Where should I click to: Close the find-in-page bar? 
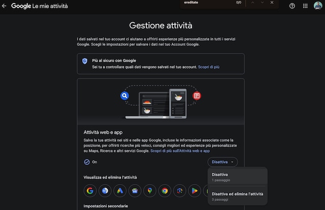pyautogui.click(x=272, y=3)
